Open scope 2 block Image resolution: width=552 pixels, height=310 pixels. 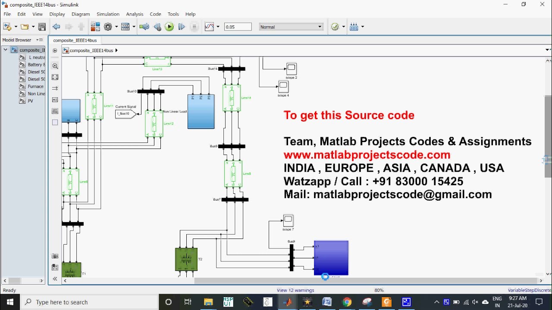(x=292, y=68)
